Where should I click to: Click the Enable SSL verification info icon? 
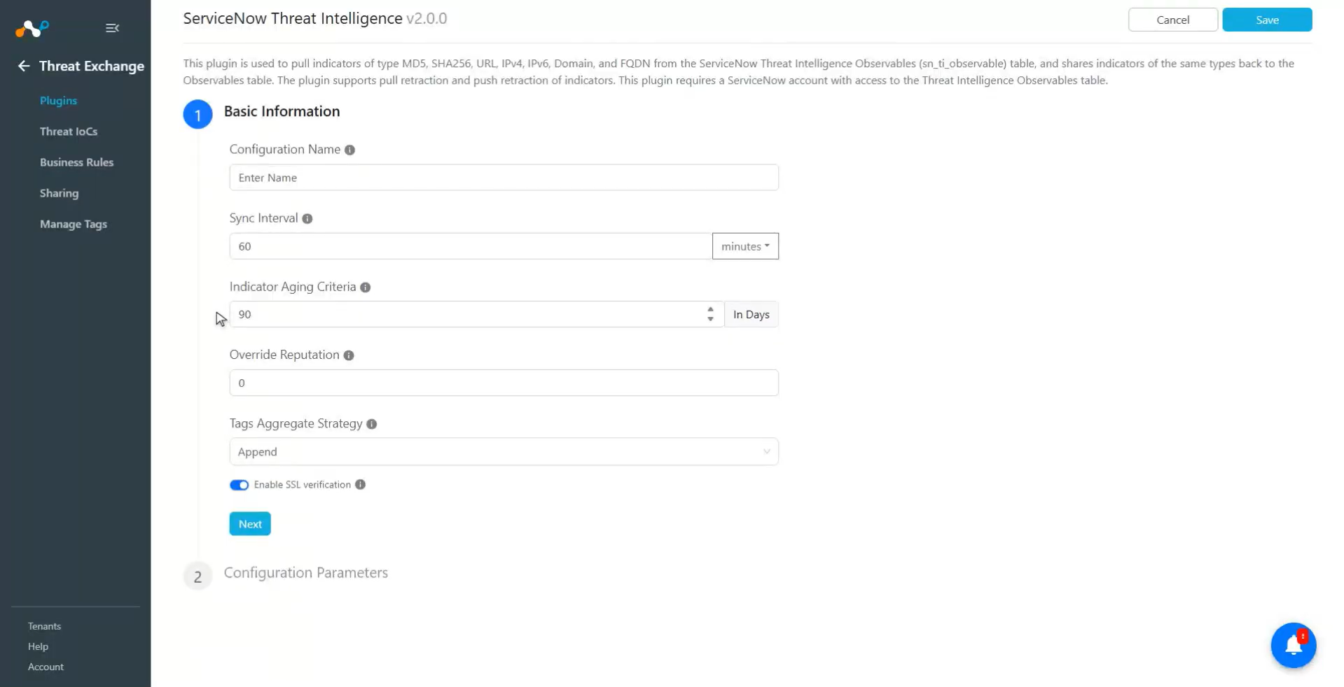pyautogui.click(x=360, y=485)
